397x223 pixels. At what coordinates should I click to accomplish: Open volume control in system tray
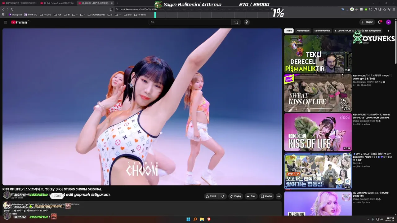click(381, 219)
